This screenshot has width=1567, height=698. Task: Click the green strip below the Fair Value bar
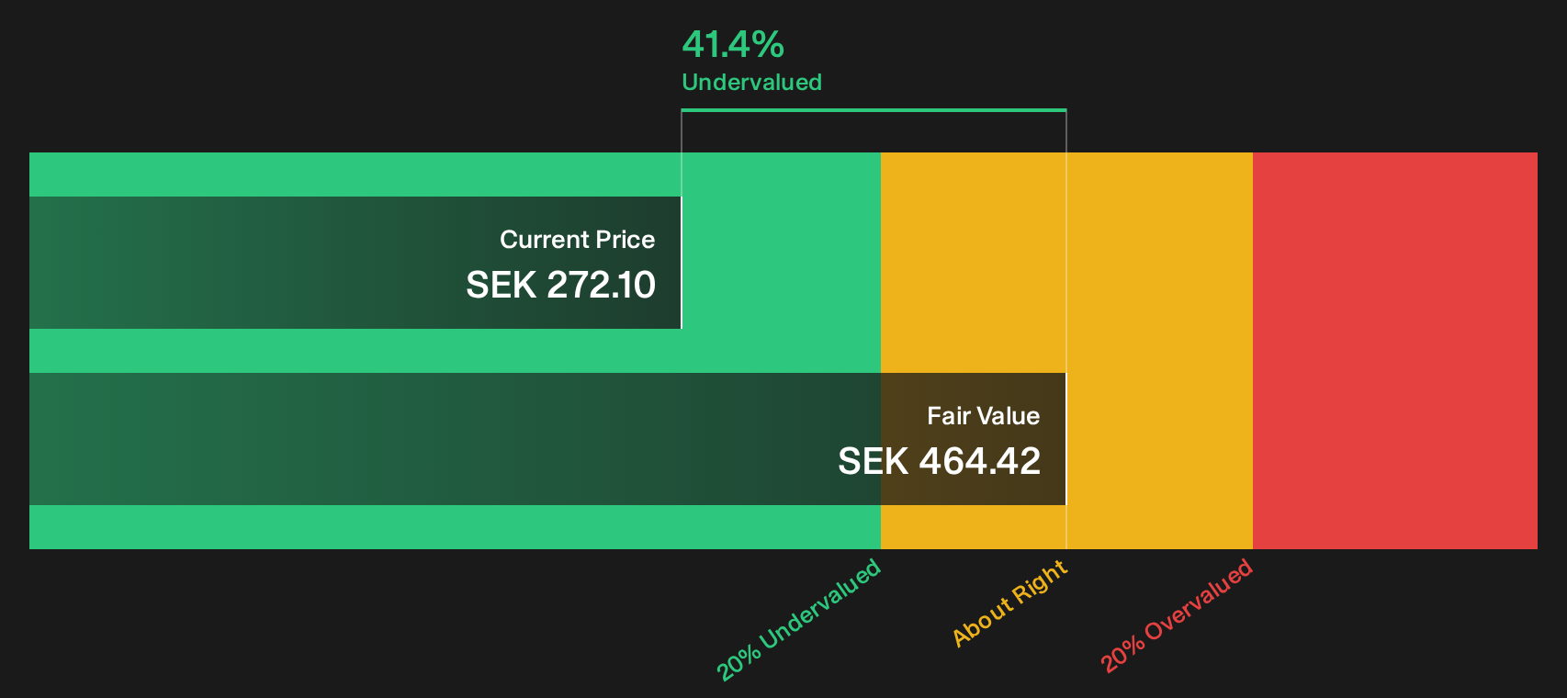pos(455,527)
